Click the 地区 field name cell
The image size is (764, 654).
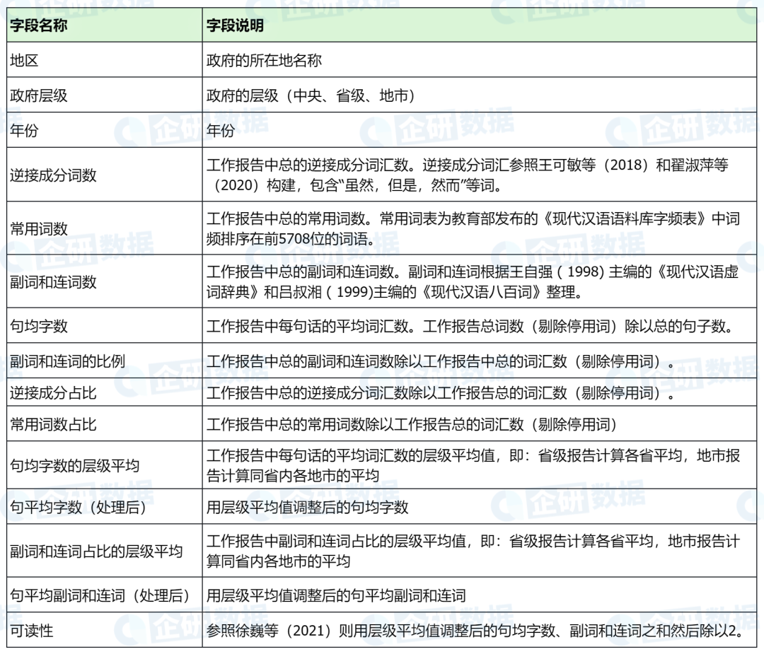105,60
